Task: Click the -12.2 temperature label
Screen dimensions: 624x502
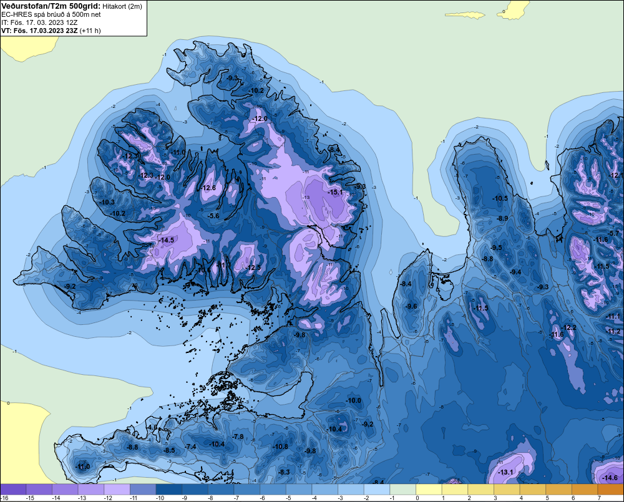Action: coord(568,327)
